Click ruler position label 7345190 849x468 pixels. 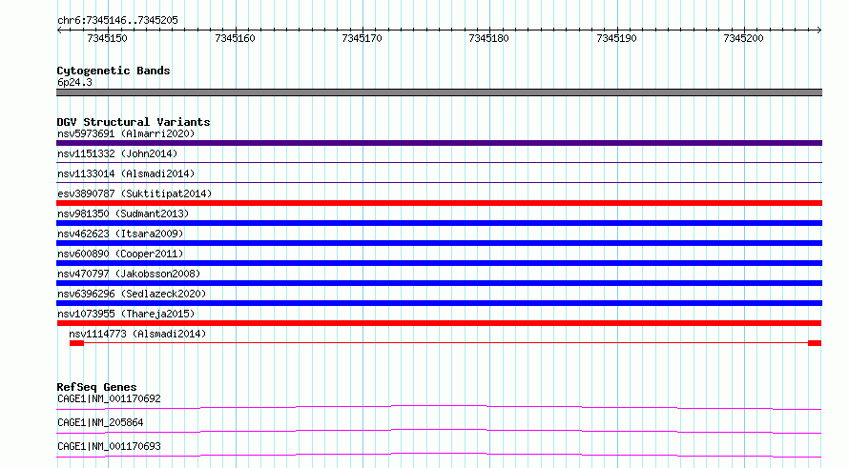(x=616, y=38)
